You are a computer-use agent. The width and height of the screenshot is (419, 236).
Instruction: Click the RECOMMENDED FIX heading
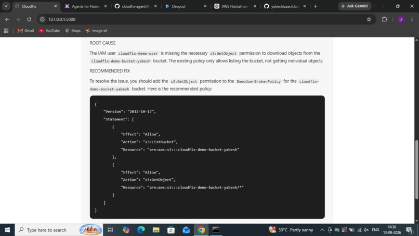pos(110,71)
